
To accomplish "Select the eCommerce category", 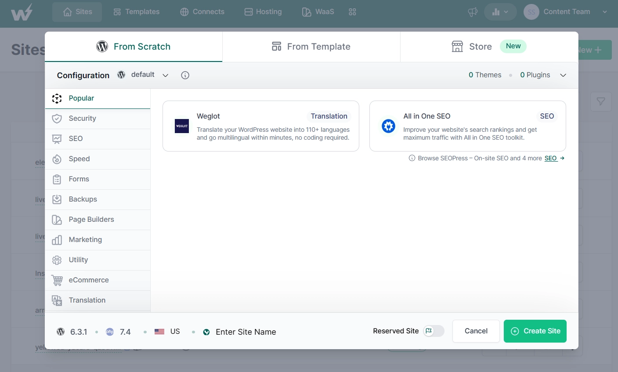I will click(98, 280).
